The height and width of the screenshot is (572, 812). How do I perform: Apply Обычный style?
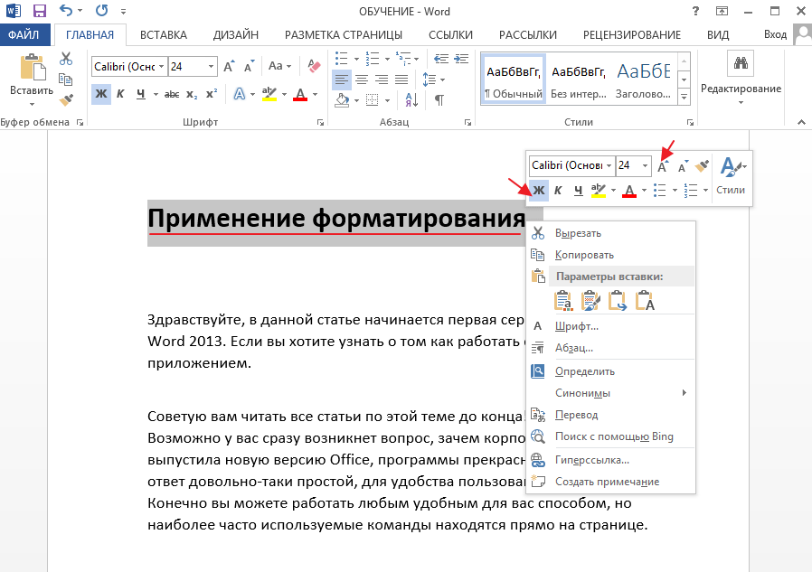pyautogui.click(x=514, y=80)
